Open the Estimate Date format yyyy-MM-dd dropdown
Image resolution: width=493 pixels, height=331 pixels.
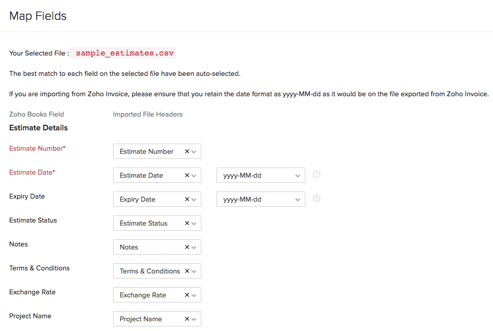click(261, 175)
